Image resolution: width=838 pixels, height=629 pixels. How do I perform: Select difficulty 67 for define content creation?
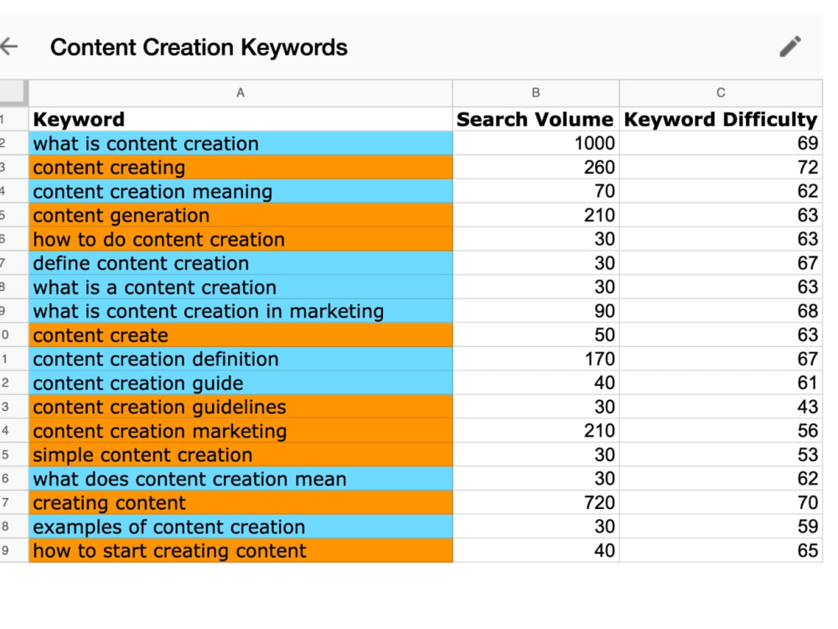point(721,263)
